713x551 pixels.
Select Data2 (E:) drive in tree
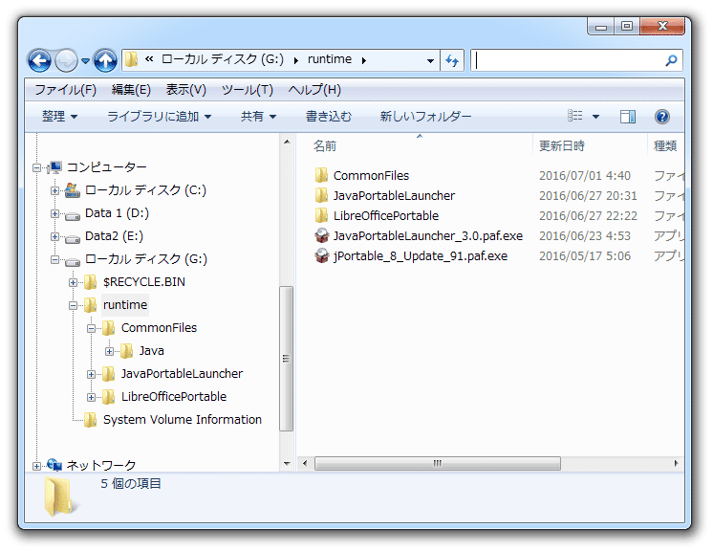point(114,236)
